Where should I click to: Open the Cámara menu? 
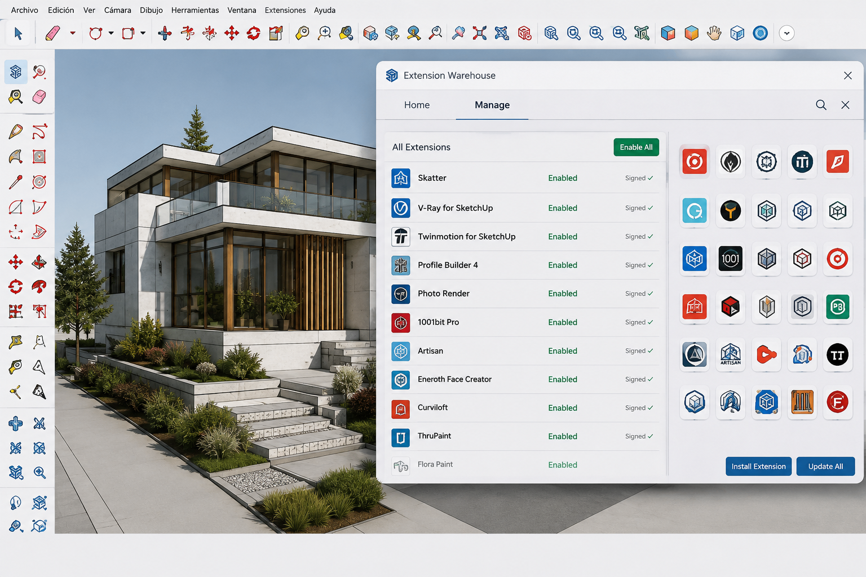118,10
